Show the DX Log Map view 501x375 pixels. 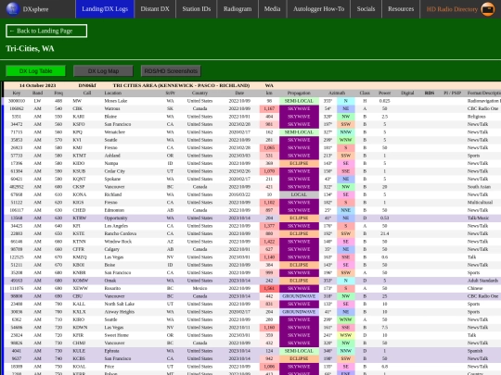(103, 70)
